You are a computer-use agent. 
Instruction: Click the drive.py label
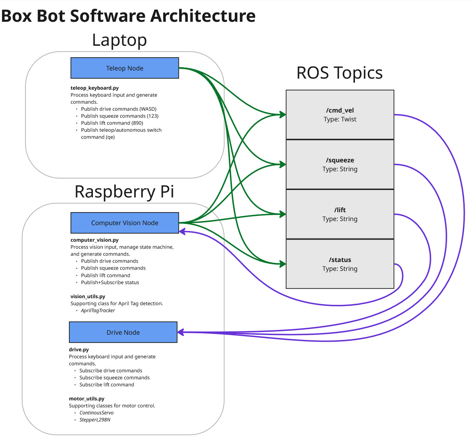click(79, 349)
